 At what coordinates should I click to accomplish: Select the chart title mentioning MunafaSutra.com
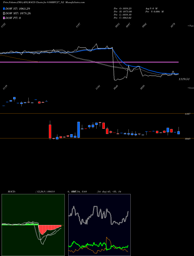coord(44,2)
